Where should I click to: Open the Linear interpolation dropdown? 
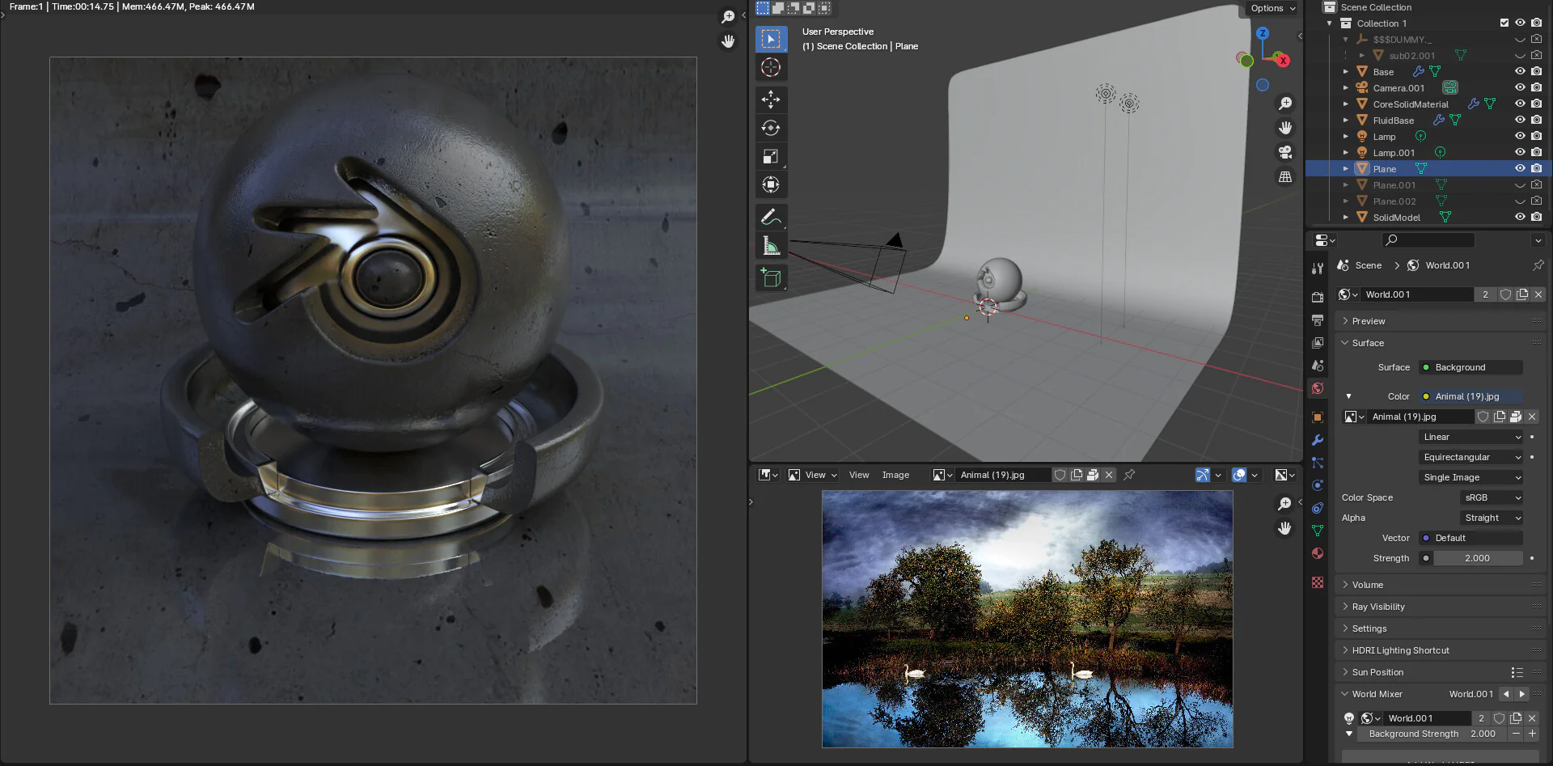click(1471, 437)
